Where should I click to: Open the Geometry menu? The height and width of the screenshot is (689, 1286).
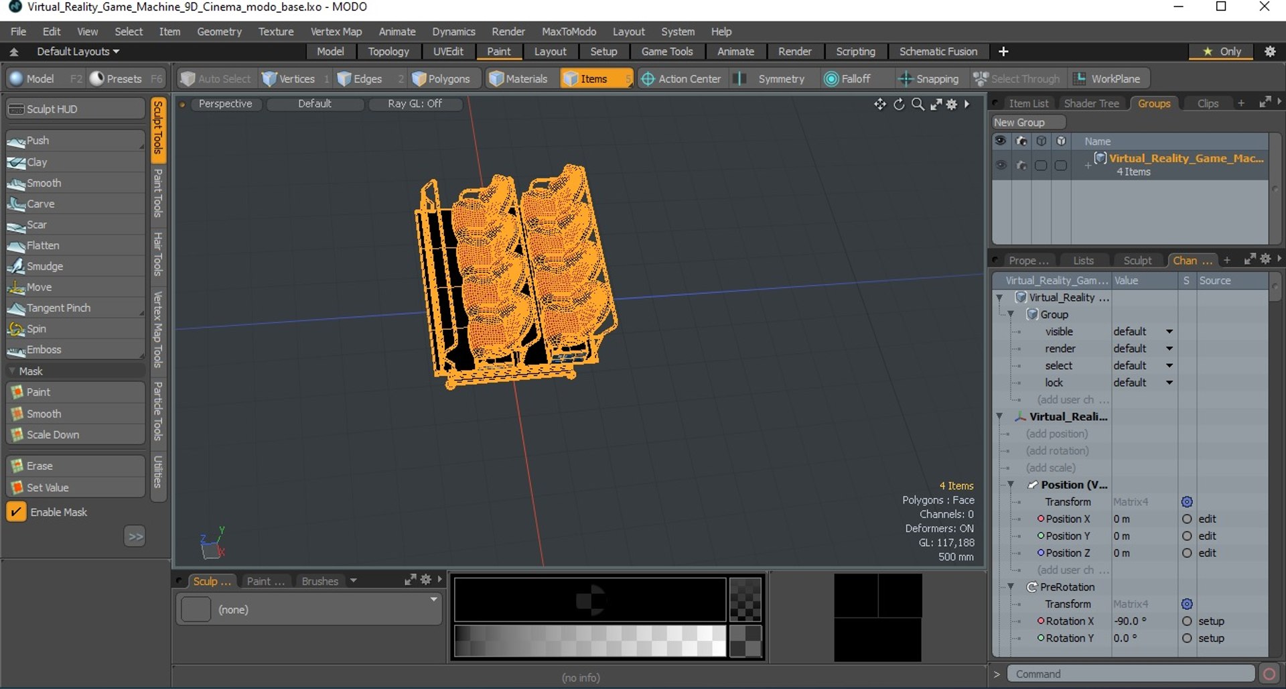(x=219, y=32)
